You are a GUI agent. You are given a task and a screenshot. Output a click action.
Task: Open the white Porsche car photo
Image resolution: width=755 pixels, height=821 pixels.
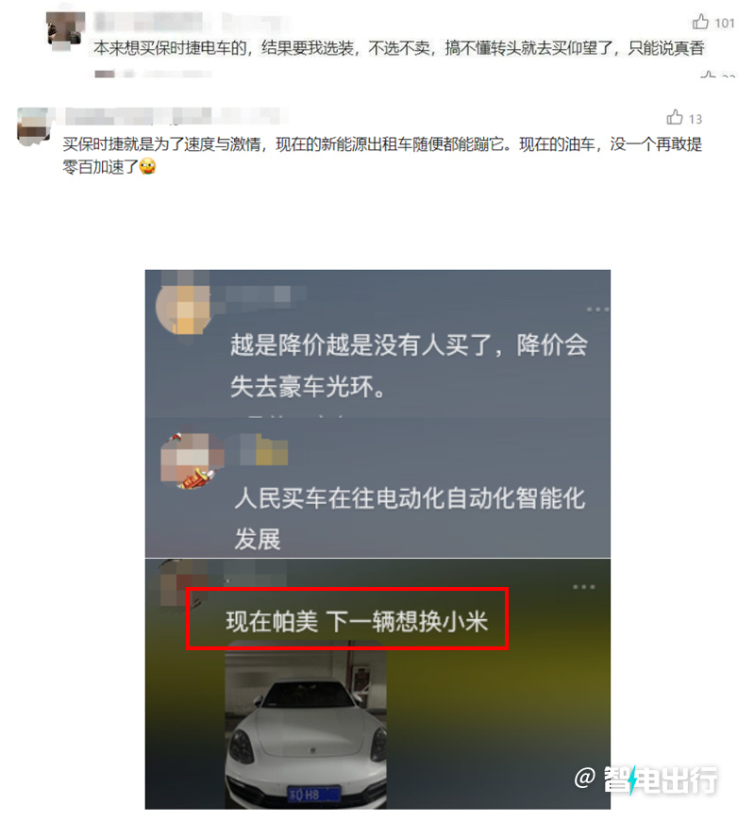(x=306, y=724)
